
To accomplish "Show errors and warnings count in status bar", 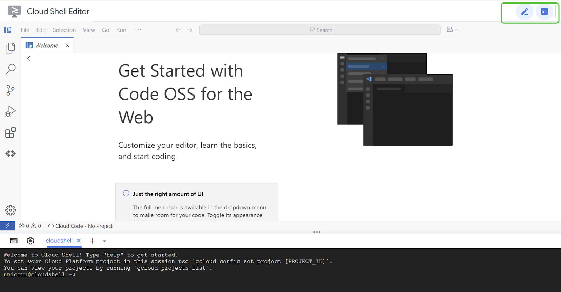I will point(30,226).
